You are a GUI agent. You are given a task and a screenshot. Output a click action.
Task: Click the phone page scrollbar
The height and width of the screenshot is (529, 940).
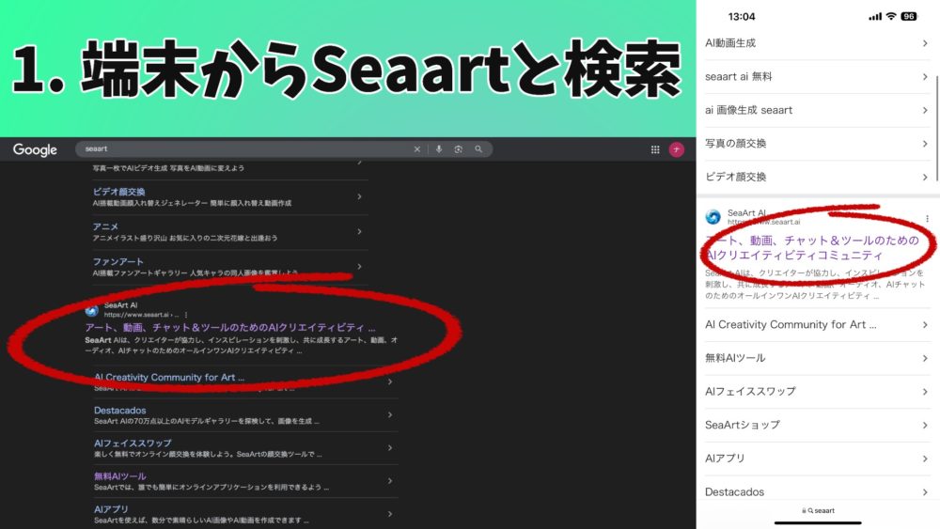coord(937,129)
